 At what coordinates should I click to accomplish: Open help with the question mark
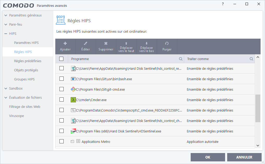(x=223, y=4)
